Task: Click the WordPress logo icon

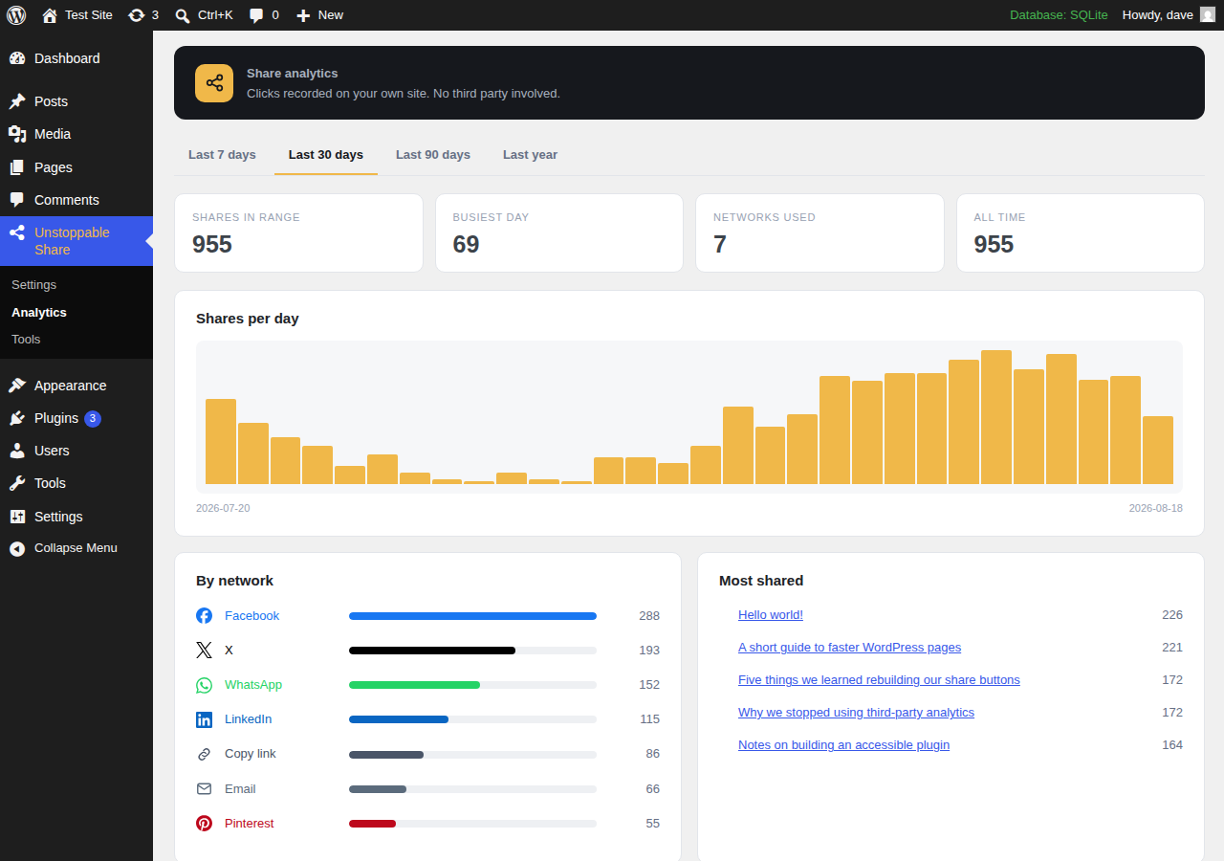Action: click(16, 15)
